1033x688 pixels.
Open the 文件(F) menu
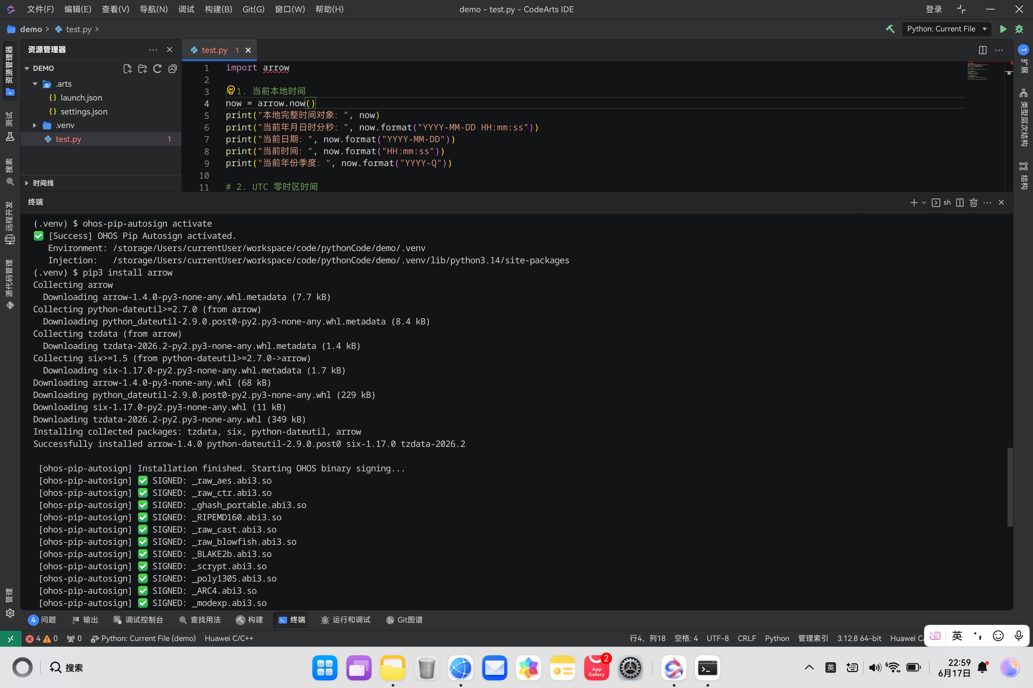pyautogui.click(x=40, y=9)
